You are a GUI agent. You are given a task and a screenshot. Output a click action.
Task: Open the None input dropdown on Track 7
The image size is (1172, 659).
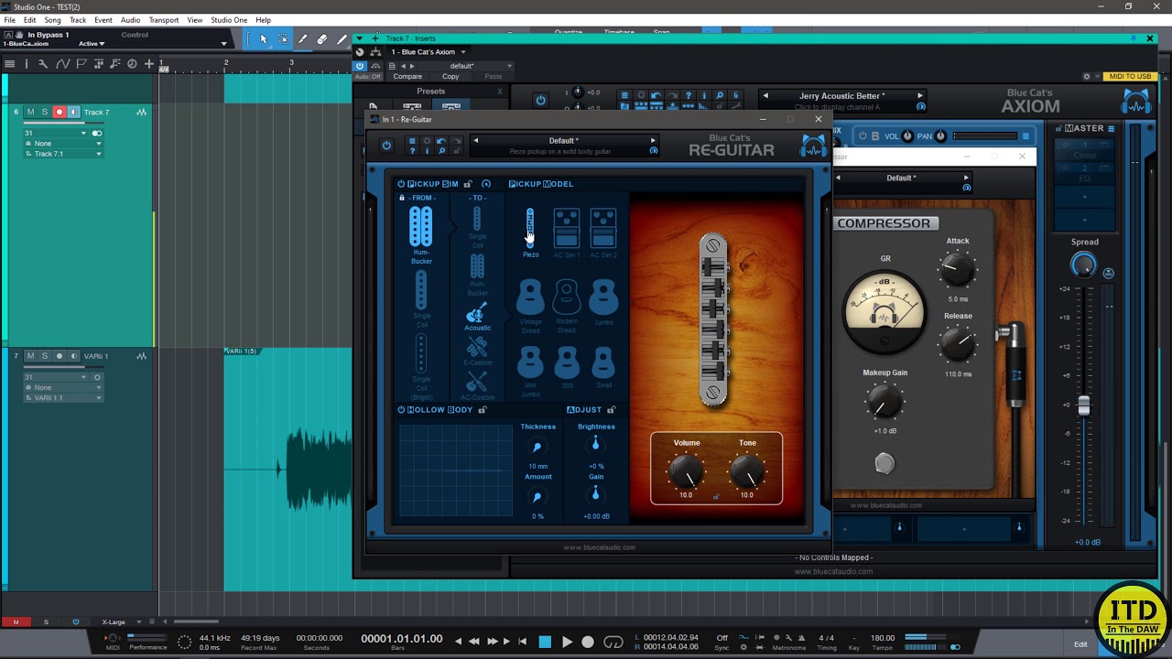coord(63,144)
